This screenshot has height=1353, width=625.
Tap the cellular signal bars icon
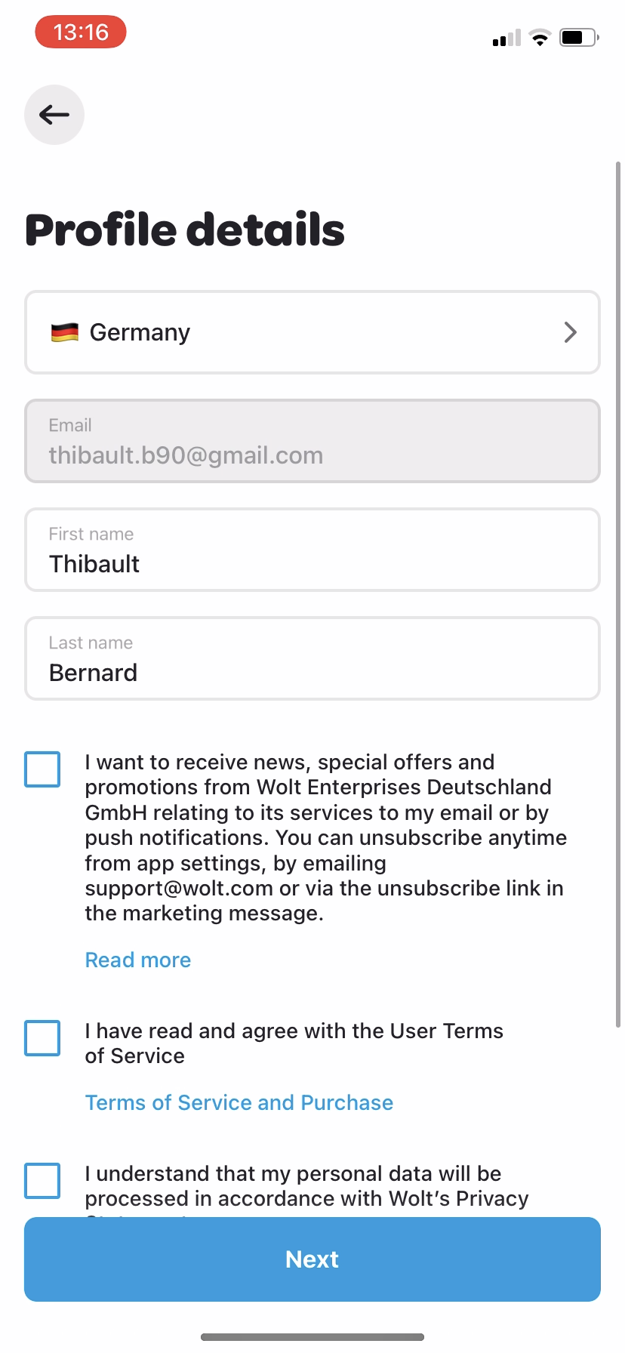(x=506, y=38)
